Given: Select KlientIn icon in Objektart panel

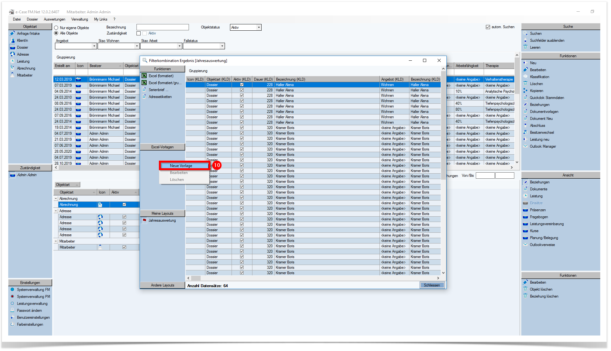Looking at the screenshot, I should pyautogui.click(x=13, y=40).
